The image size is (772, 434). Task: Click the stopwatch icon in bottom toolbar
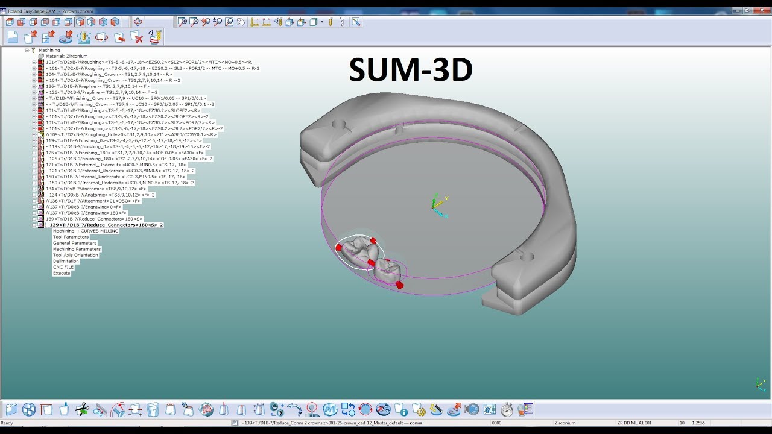point(507,409)
